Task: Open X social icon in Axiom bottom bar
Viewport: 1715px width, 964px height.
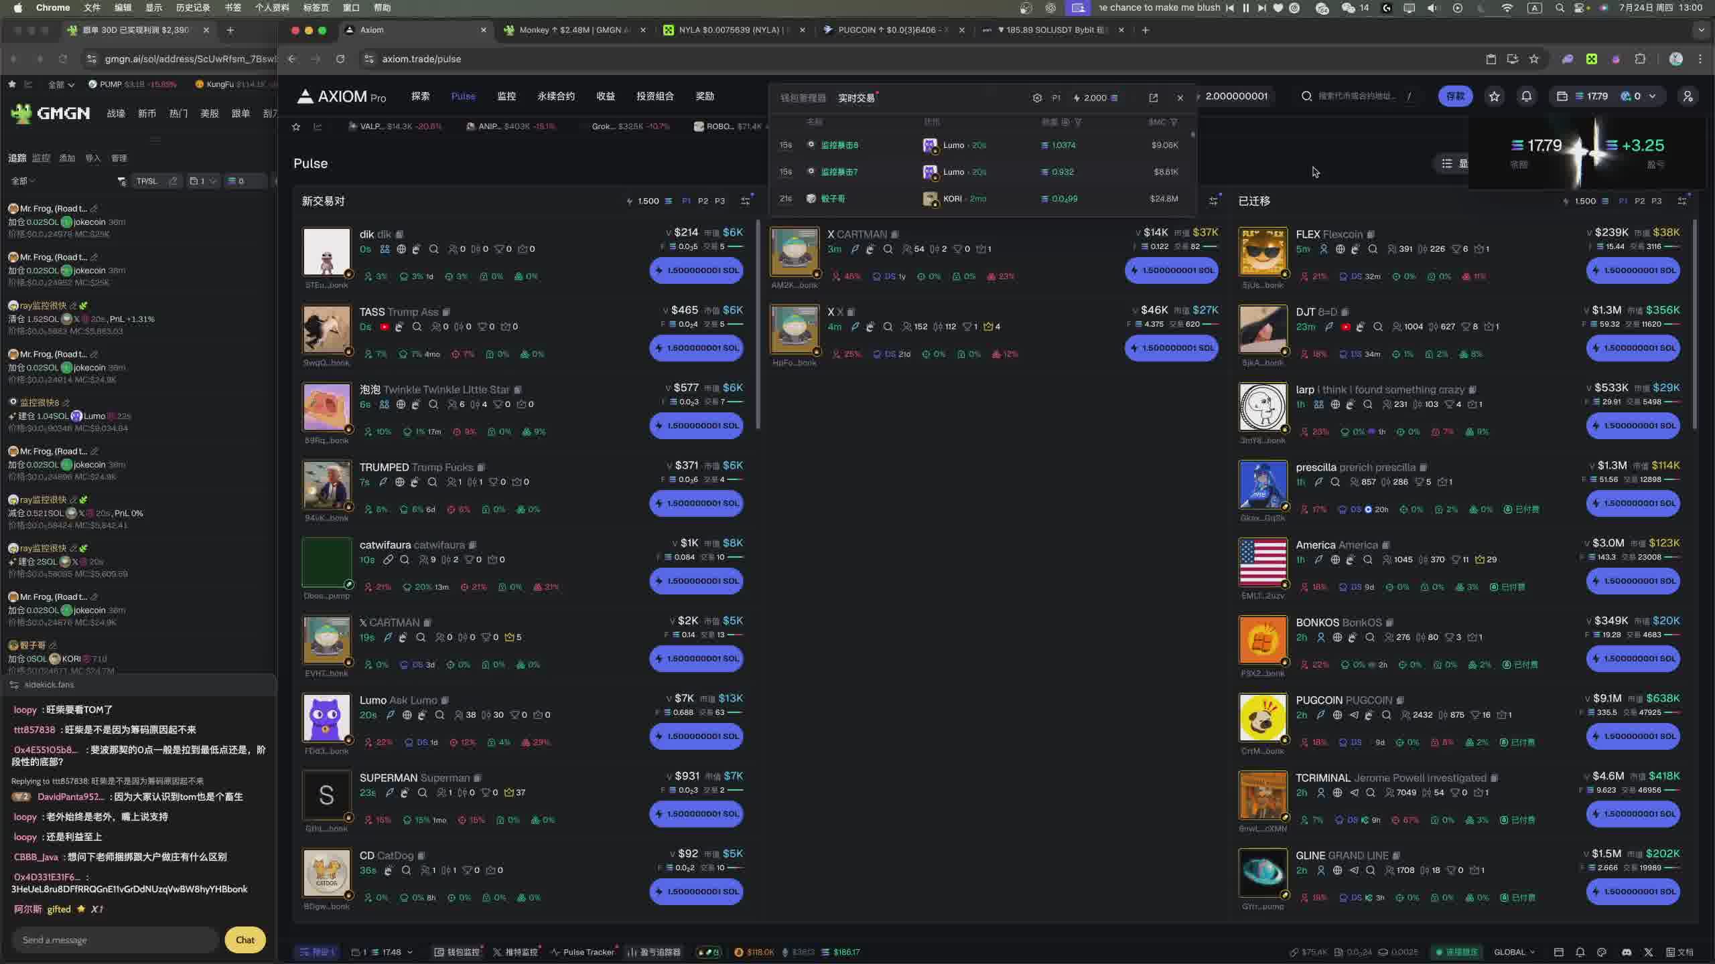Action: [1648, 952]
